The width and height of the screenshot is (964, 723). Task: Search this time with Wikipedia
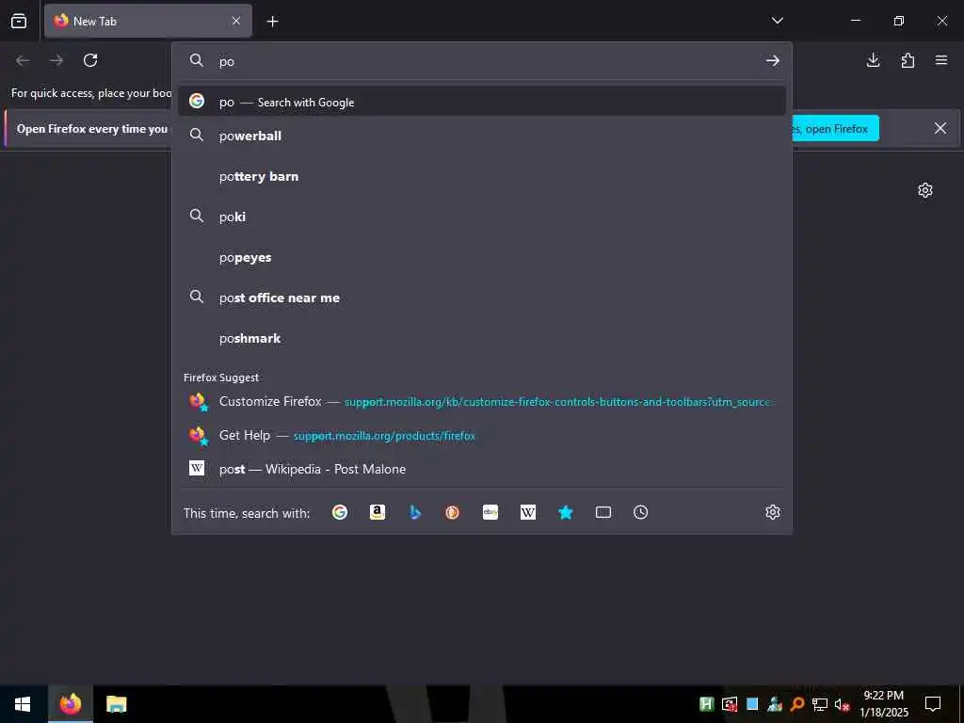[527, 512]
